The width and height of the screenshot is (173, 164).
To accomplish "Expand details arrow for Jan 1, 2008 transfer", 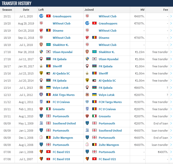I will tap(171, 152).
